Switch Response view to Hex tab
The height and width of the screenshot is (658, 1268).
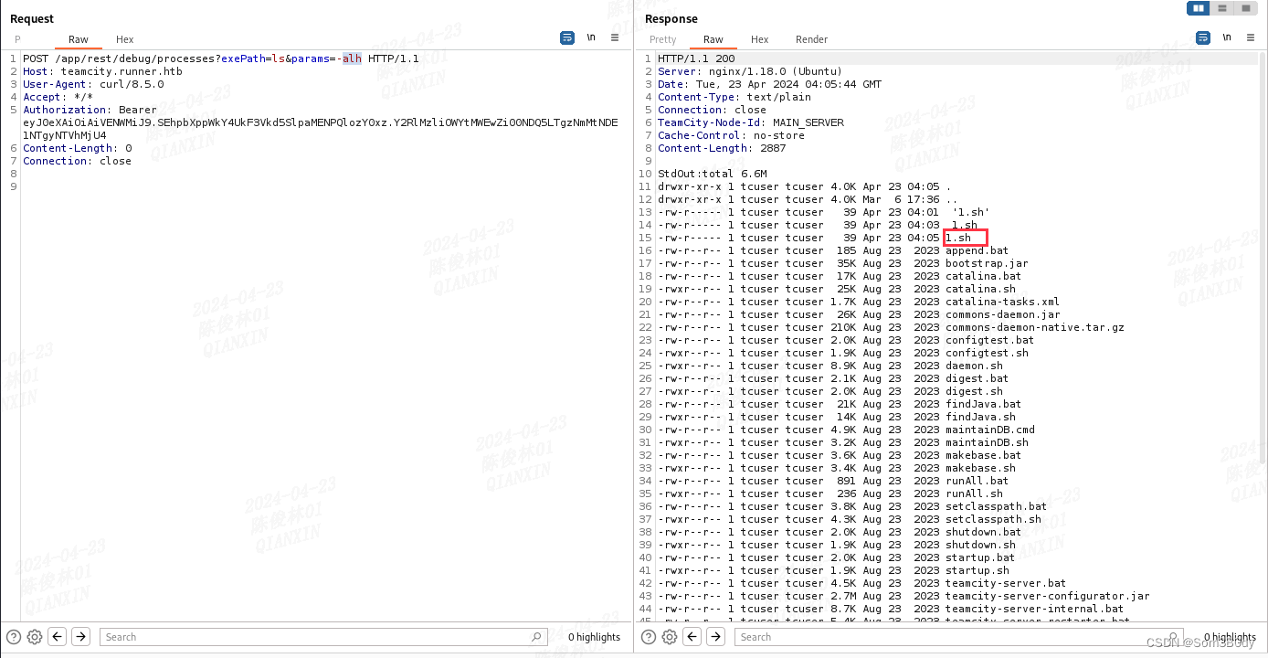760,39
